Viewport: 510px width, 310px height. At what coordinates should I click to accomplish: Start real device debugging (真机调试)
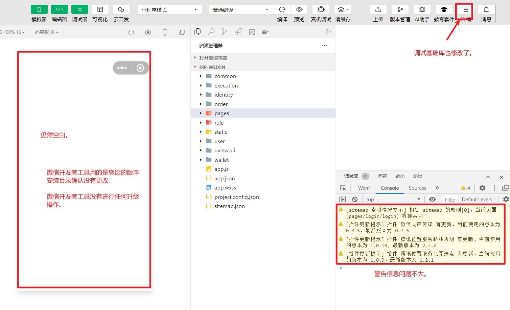click(321, 9)
